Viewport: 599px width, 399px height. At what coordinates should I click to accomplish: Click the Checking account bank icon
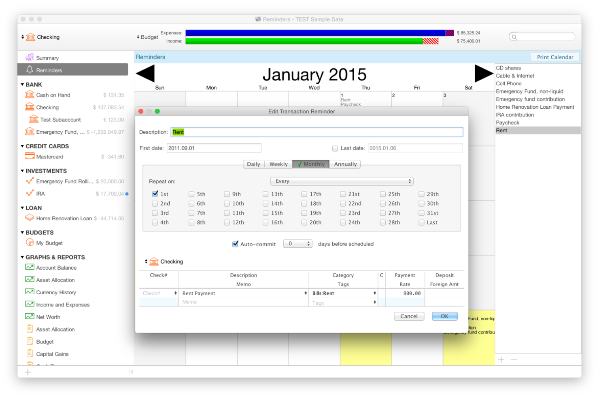click(x=30, y=107)
